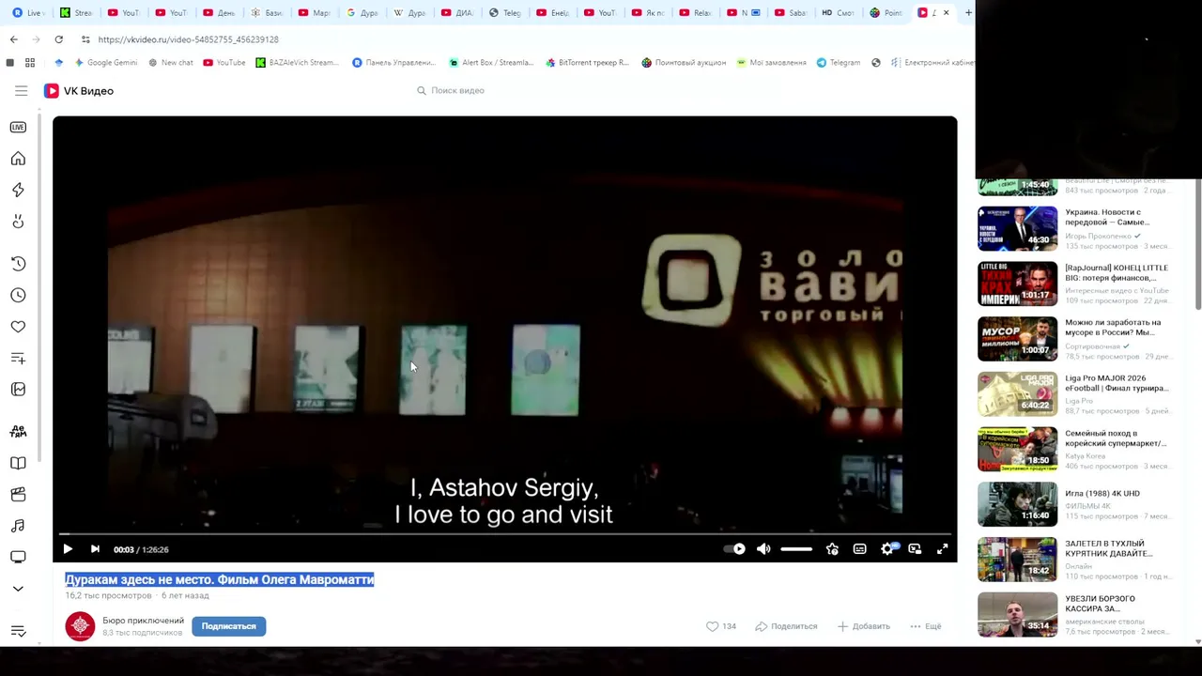Open watch history in the sidebar
1202x676 pixels.
(x=18, y=264)
